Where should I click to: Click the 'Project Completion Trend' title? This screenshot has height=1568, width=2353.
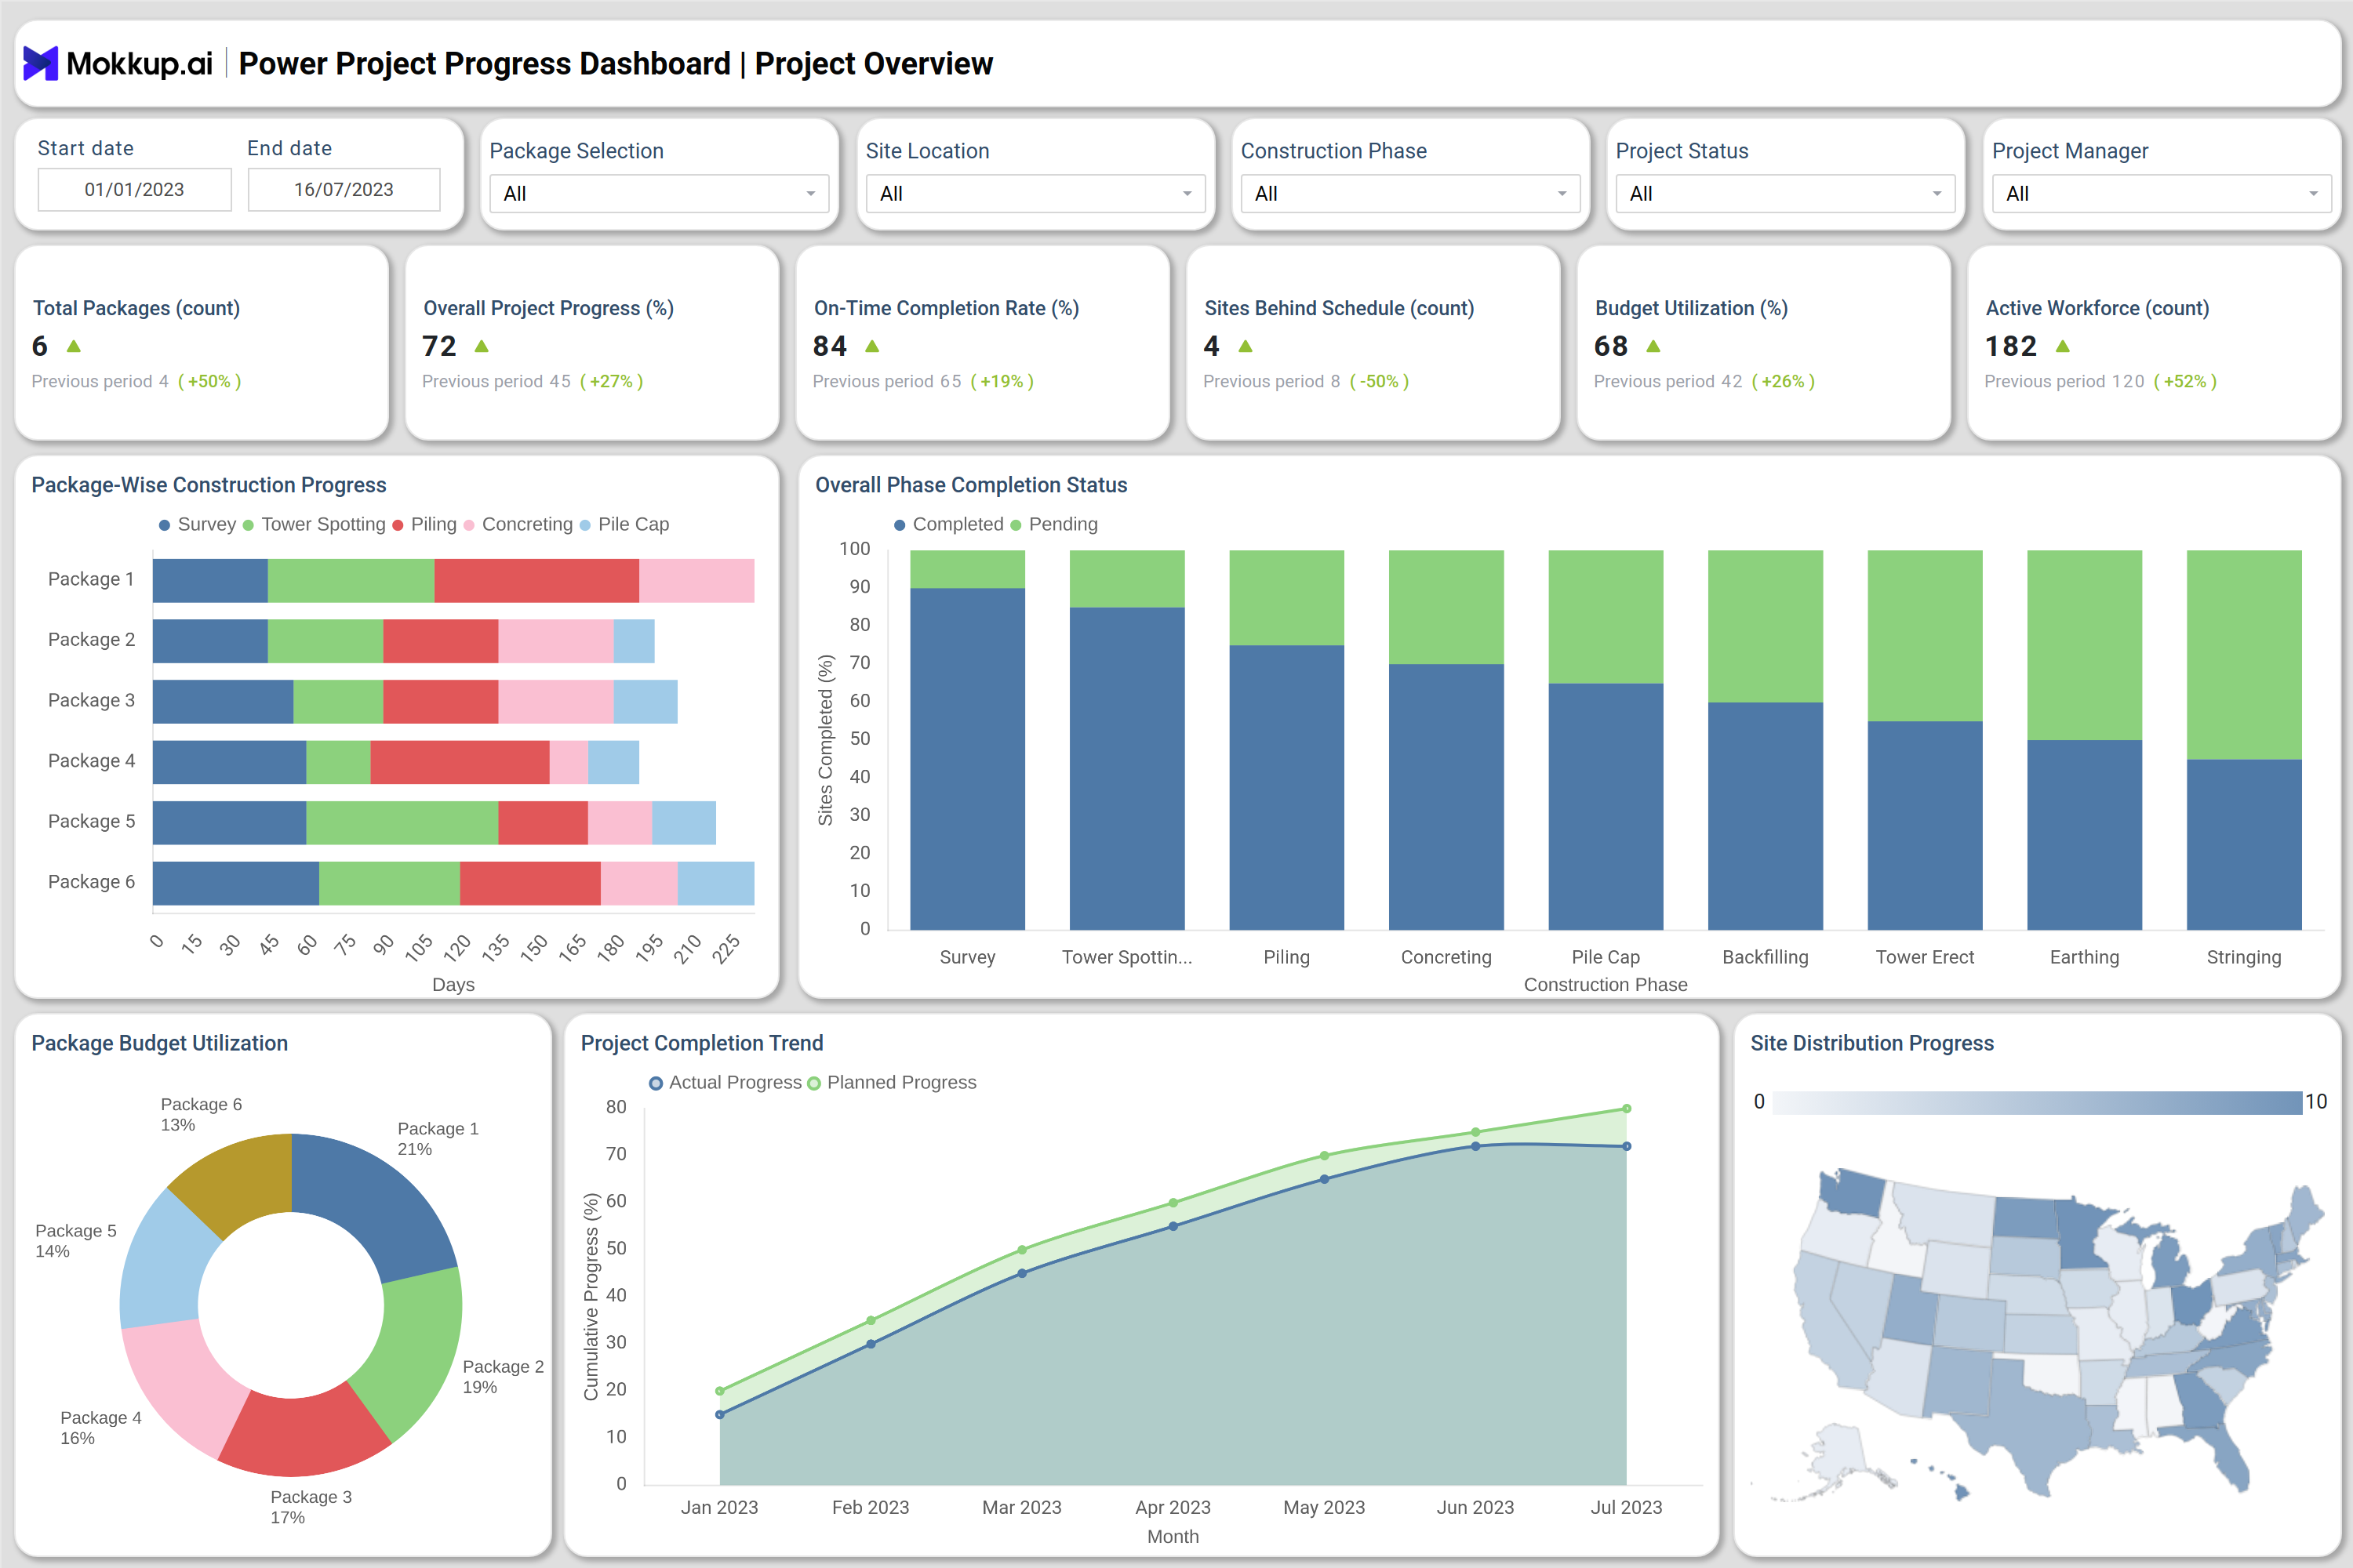pos(701,1043)
